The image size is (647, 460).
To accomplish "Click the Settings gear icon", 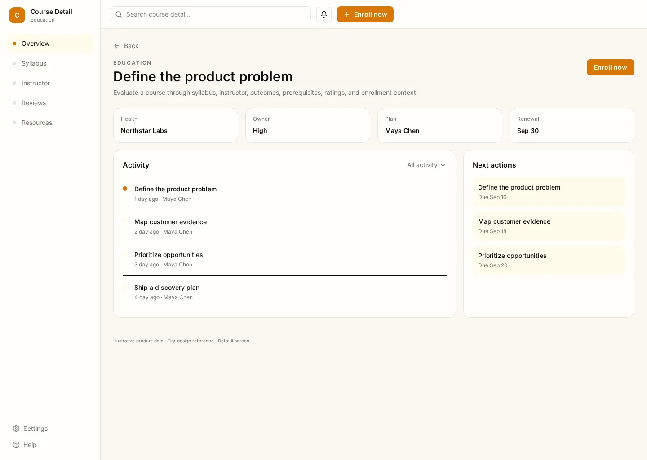I will (16, 429).
